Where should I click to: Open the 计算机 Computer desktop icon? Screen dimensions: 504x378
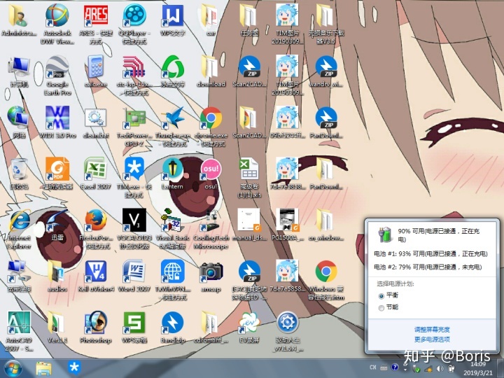[20, 67]
